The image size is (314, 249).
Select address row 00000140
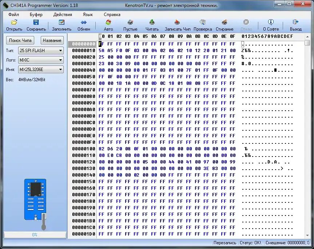click(84, 175)
